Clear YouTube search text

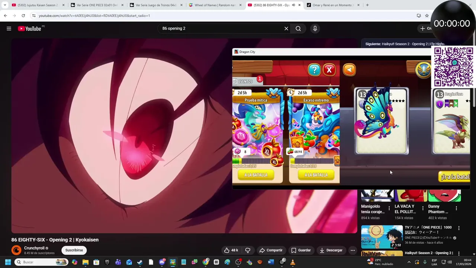[286, 29]
